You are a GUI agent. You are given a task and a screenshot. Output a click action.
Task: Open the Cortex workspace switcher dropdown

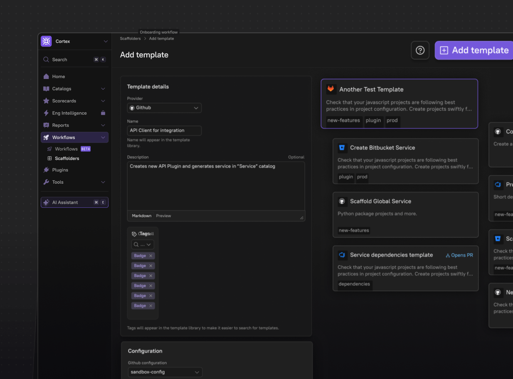pyautogui.click(x=106, y=42)
